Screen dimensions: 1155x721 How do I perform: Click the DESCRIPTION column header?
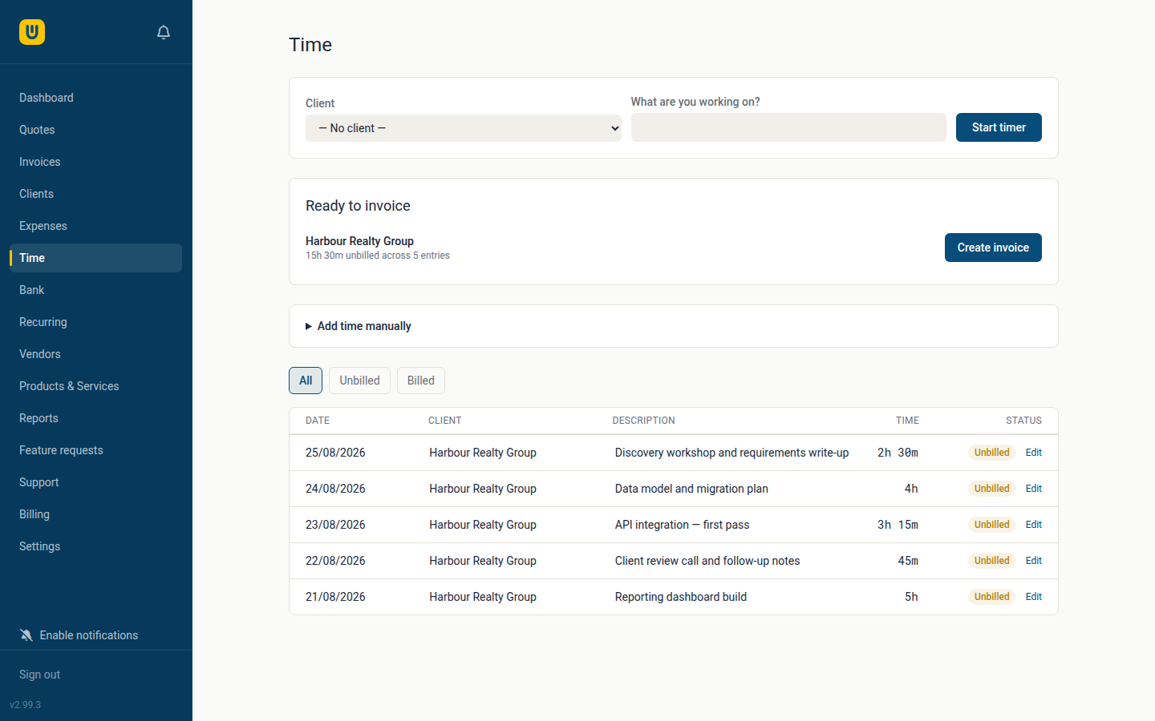643,421
